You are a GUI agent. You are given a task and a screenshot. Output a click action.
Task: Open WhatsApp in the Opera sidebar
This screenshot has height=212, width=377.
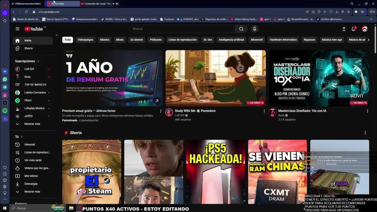tap(5, 79)
